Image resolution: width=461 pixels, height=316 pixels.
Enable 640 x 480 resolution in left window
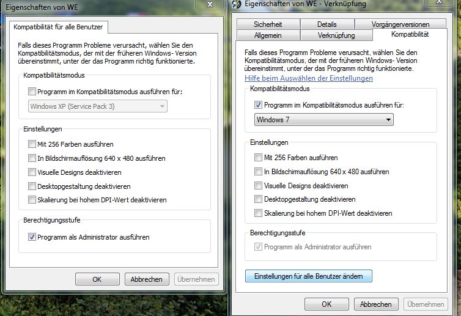[x=32, y=158]
